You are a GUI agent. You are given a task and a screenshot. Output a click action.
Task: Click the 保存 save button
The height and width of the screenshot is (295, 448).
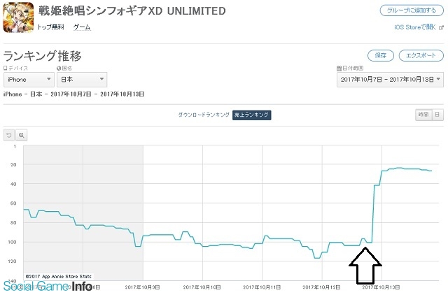(x=381, y=55)
